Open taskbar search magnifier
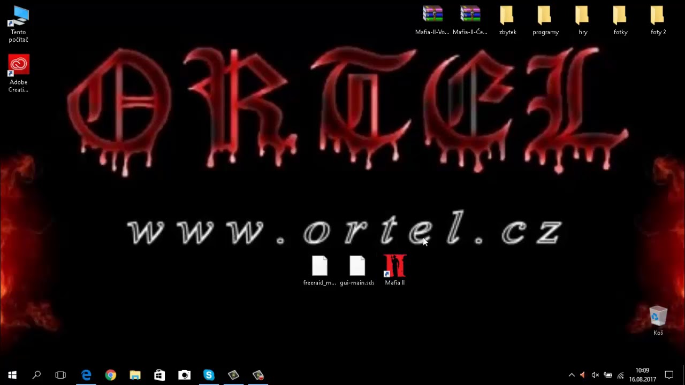685x385 pixels. tap(36, 375)
